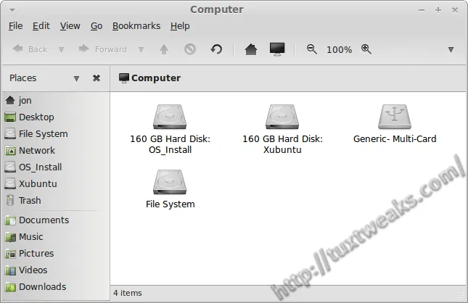Open the Edit menu

point(41,26)
